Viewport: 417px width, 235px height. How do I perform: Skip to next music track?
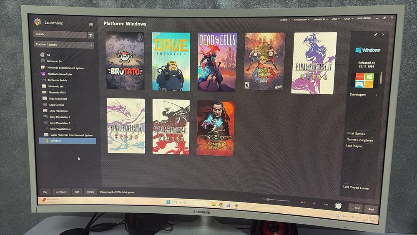pyautogui.click(x=326, y=205)
